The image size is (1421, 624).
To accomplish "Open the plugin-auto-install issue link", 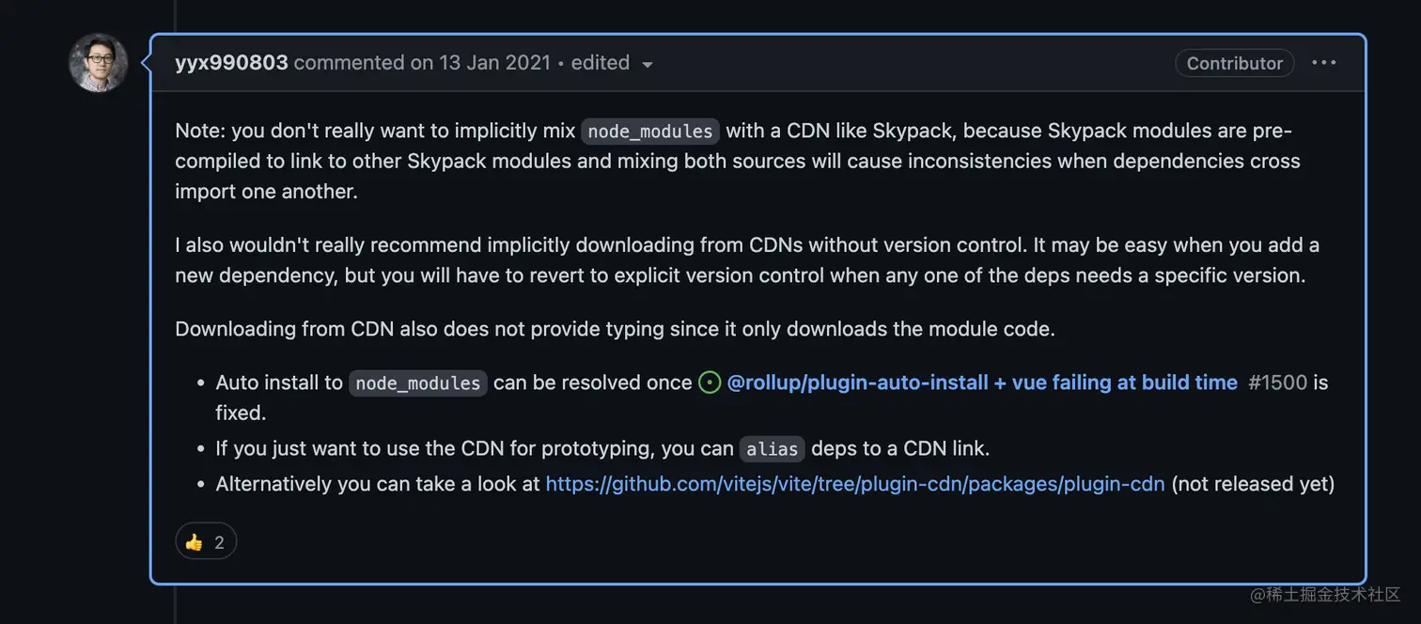I will [981, 382].
